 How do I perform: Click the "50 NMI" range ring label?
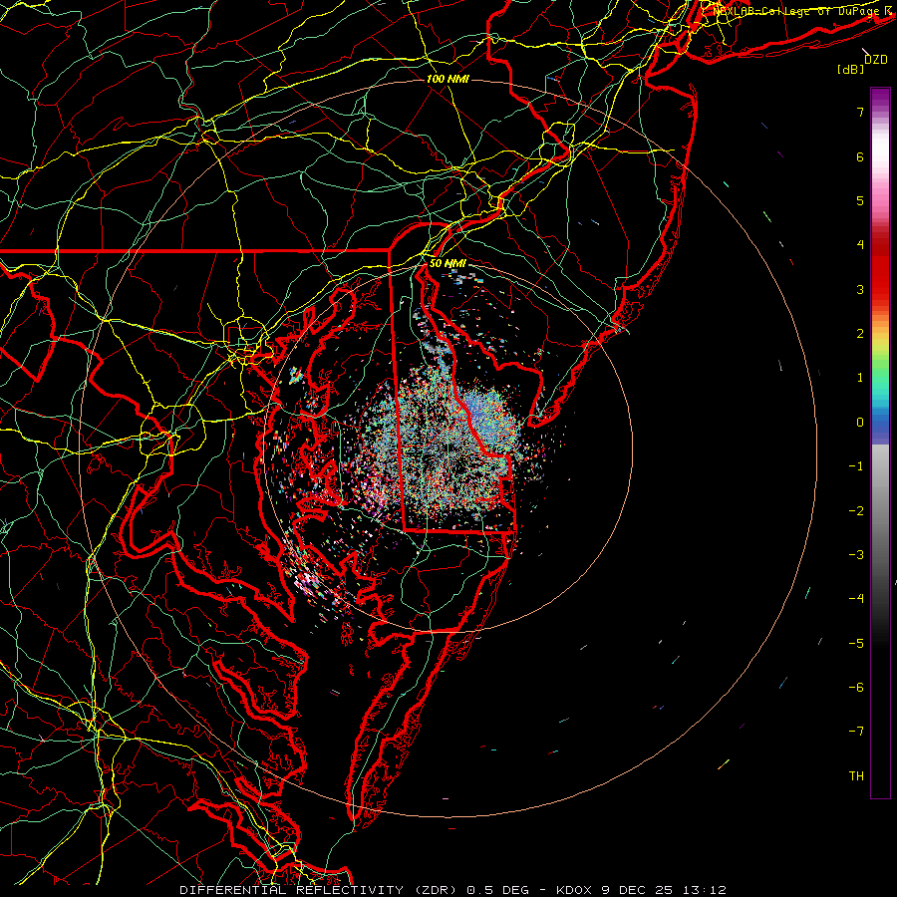[448, 264]
